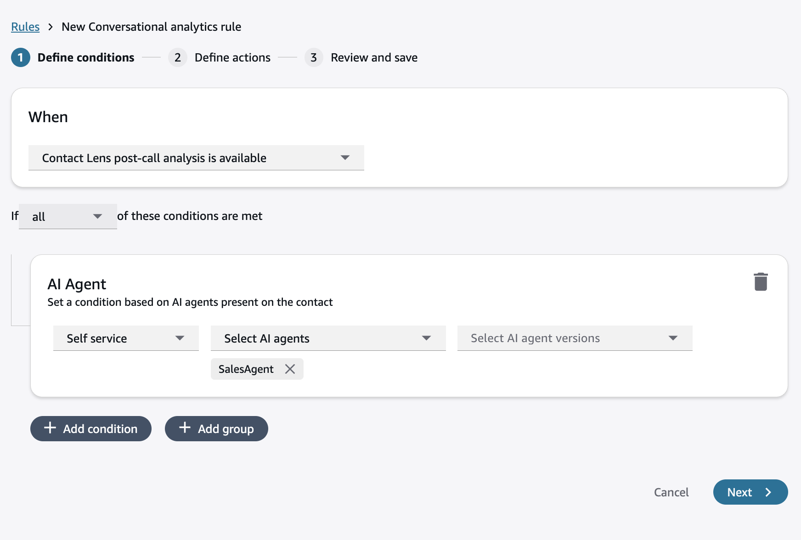Click the arrow icon in the Next button
Image resolution: width=801 pixels, height=540 pixels.
point(768,492)
